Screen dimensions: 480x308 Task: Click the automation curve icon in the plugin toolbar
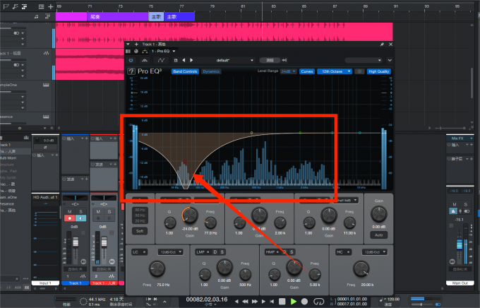point(161,60)
